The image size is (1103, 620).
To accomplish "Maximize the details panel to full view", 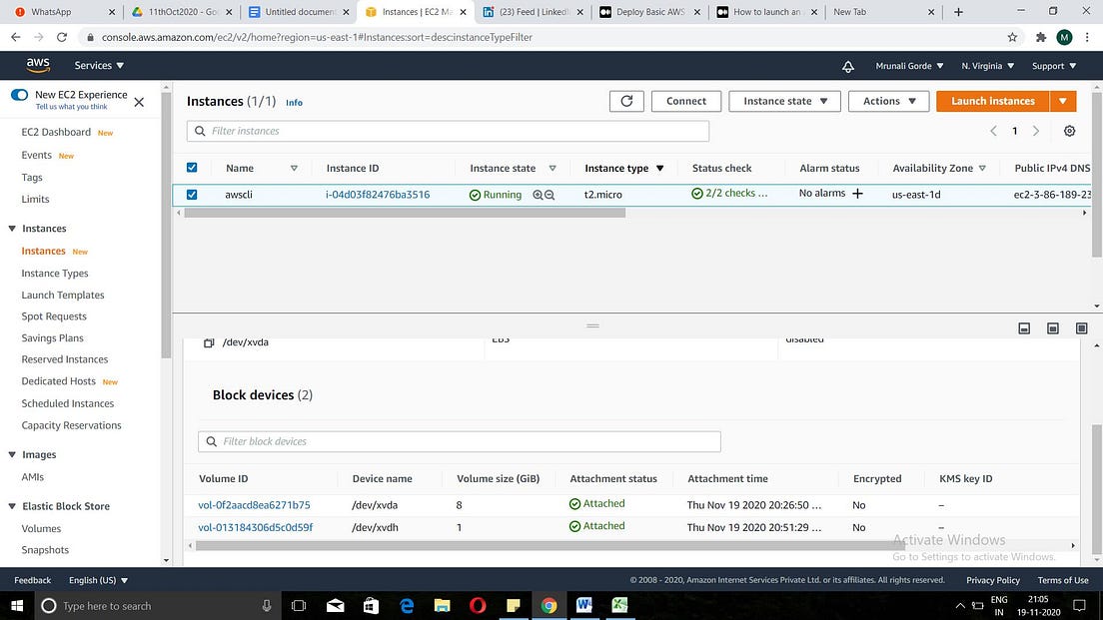I will point(1082,328).
